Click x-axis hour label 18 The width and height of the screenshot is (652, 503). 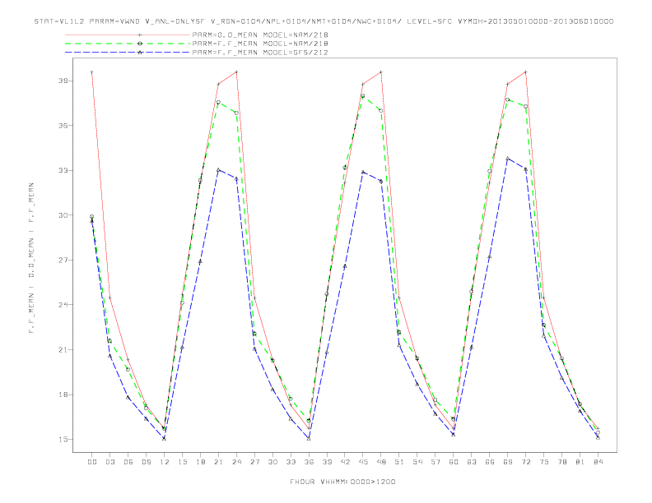[200, 462]
